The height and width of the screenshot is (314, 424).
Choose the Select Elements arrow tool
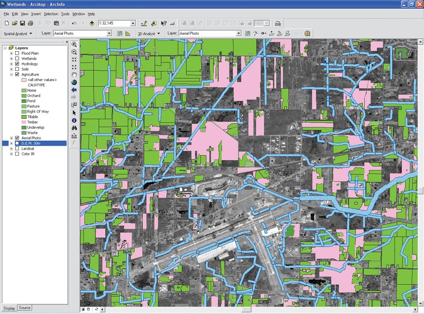pyautogui.click(x=74, y=113)
